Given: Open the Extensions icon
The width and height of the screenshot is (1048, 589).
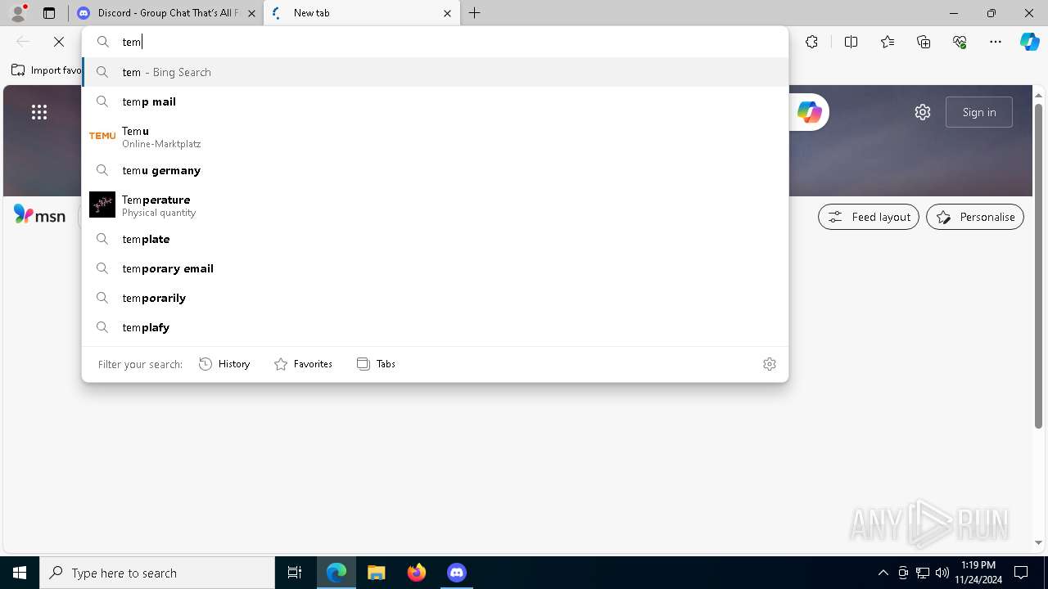Looking at the screenshot, I should [x=811, y=42].
